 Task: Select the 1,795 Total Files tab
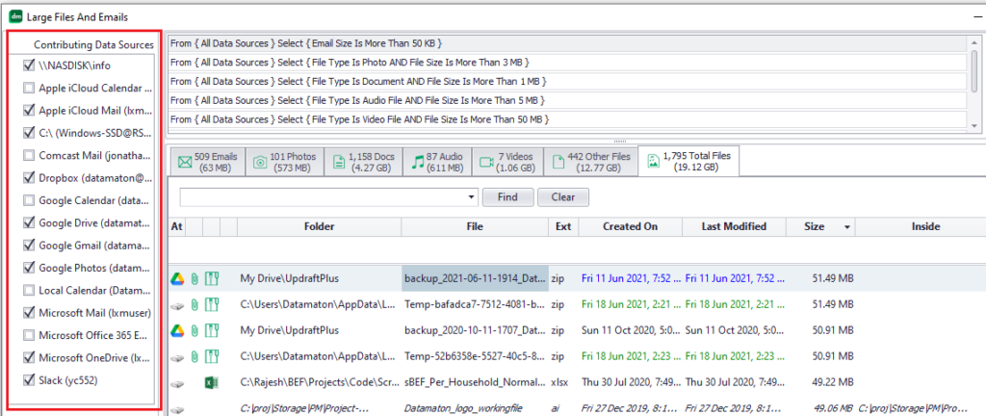688,160
